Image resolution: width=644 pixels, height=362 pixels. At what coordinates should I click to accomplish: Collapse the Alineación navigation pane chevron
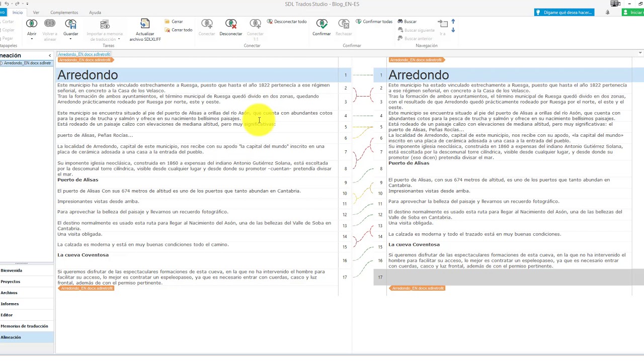coord(50,56)
